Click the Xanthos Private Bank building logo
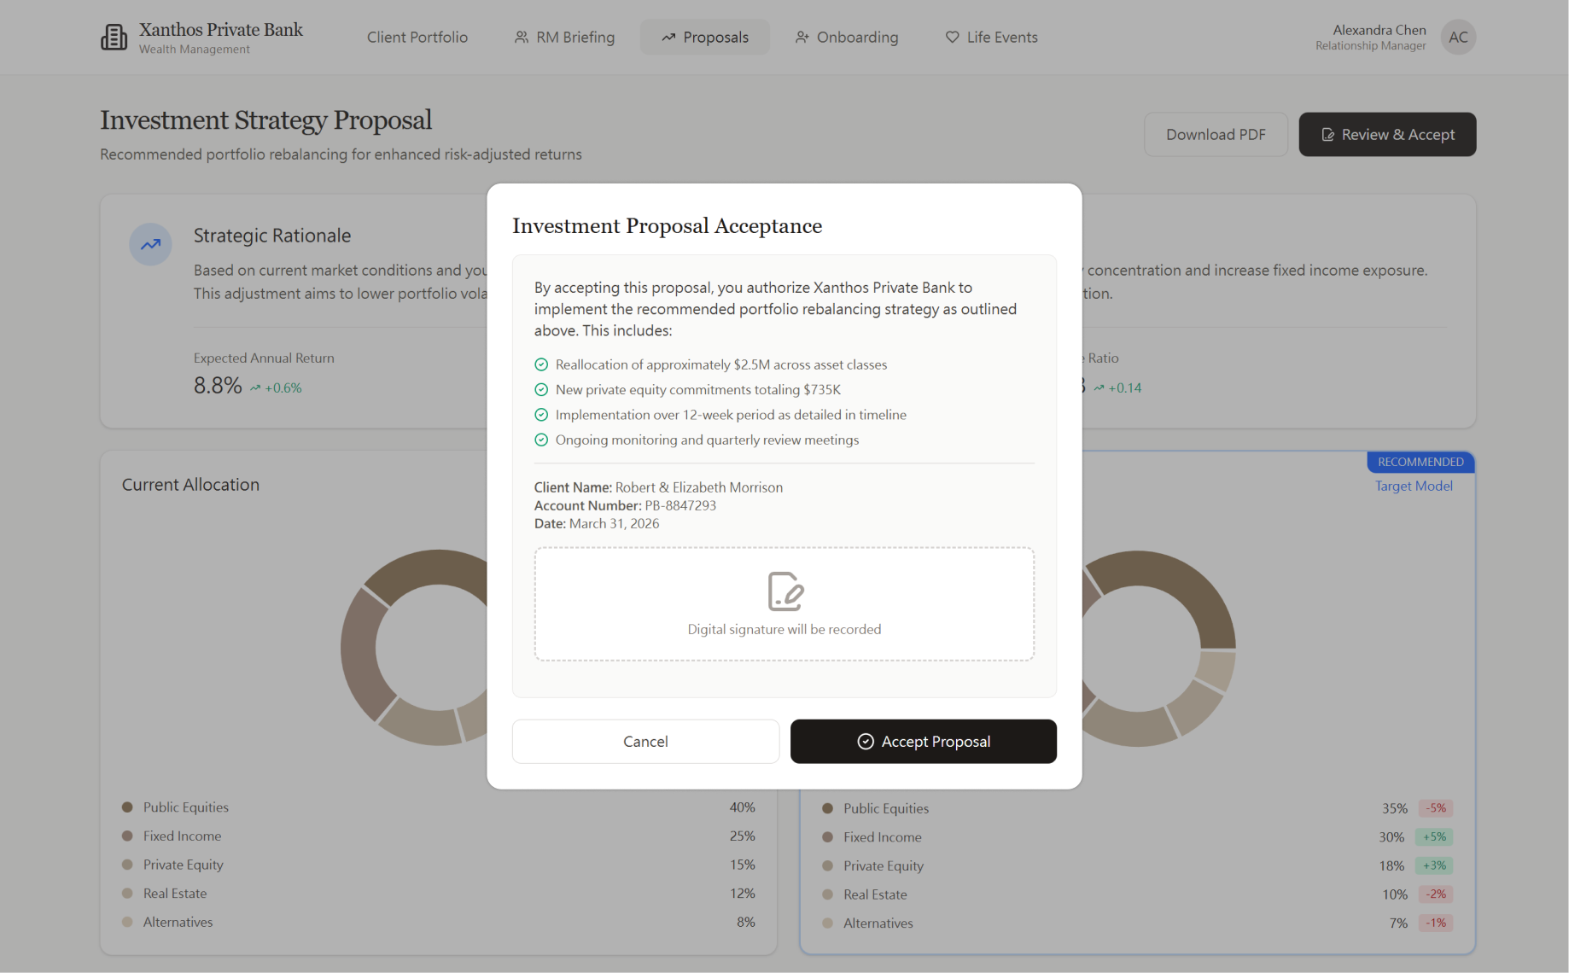This screenshot has width=1569, height=973. coord(114,37)
